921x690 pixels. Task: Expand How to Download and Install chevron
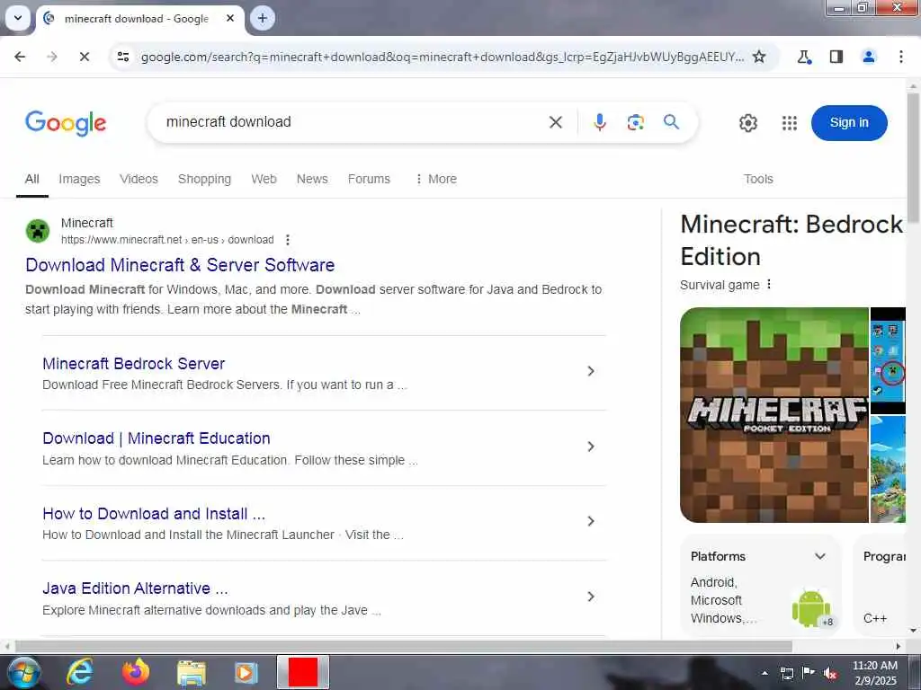(x=591, y=521)
